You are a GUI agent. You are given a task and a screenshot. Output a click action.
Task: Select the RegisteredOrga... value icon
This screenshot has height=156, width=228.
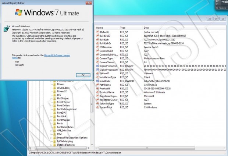[x=97, y=96]
